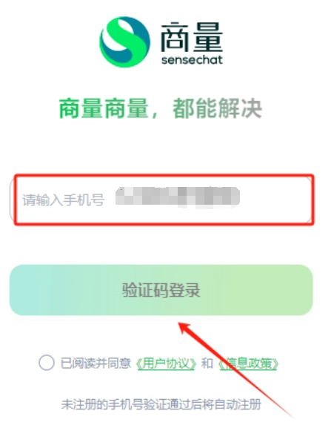Image resolution: width=331 pixels, height=425 pixels.
Task: Click the right green end of the login button
Action: 292,290
